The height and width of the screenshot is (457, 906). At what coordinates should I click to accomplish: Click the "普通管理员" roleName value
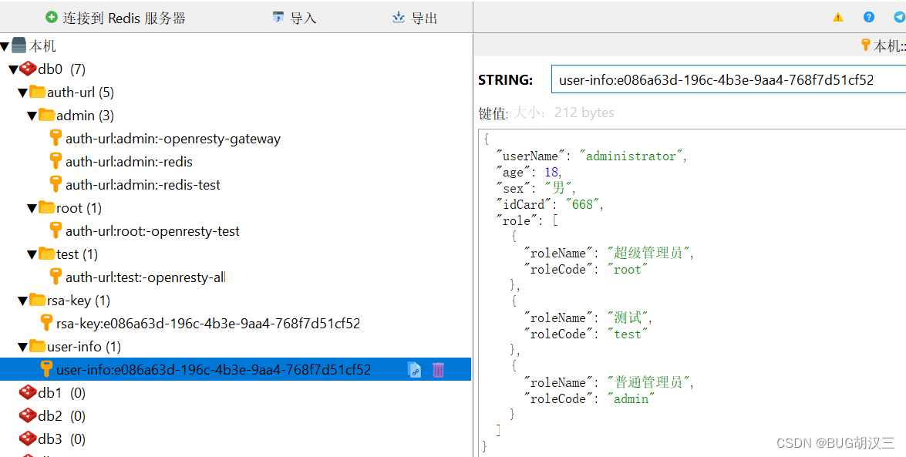[648, 382]
